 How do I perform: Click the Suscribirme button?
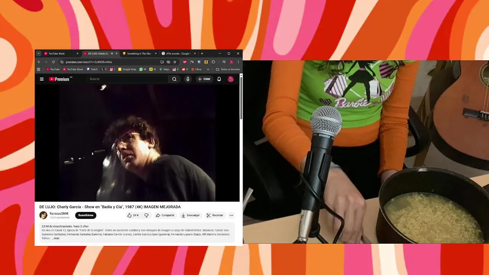[x=86, y=215]
